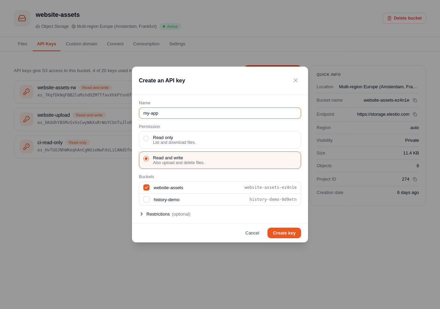Open the Consumption tab
Screen dimensions: 440x309
click(x=146, y=44)
